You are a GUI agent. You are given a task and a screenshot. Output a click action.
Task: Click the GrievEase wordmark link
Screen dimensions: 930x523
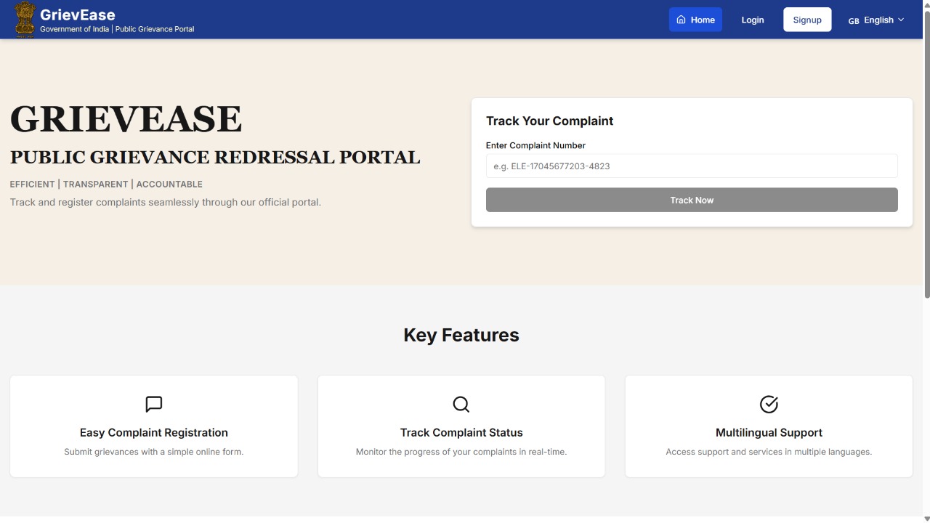click(77, 14)
